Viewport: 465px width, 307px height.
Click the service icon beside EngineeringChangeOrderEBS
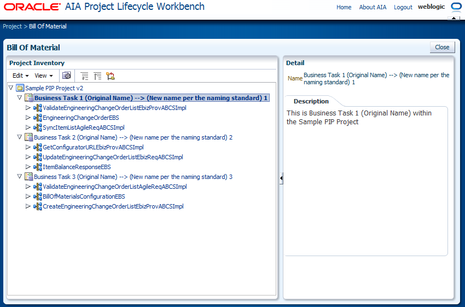tap(38, 118)
